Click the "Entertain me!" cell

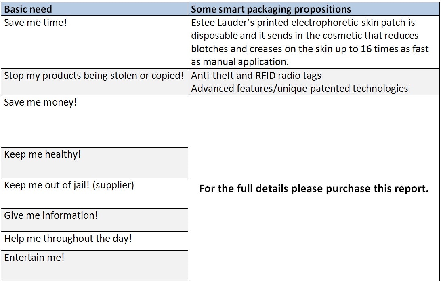pos(34,258)
